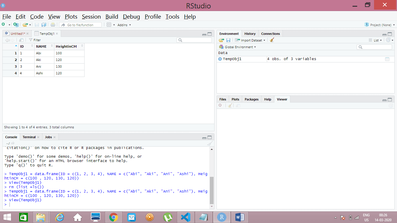The width and height of the screenshot is (397, 223).
Task: Click the Environment refresh icon
Action: click(388, 40)
